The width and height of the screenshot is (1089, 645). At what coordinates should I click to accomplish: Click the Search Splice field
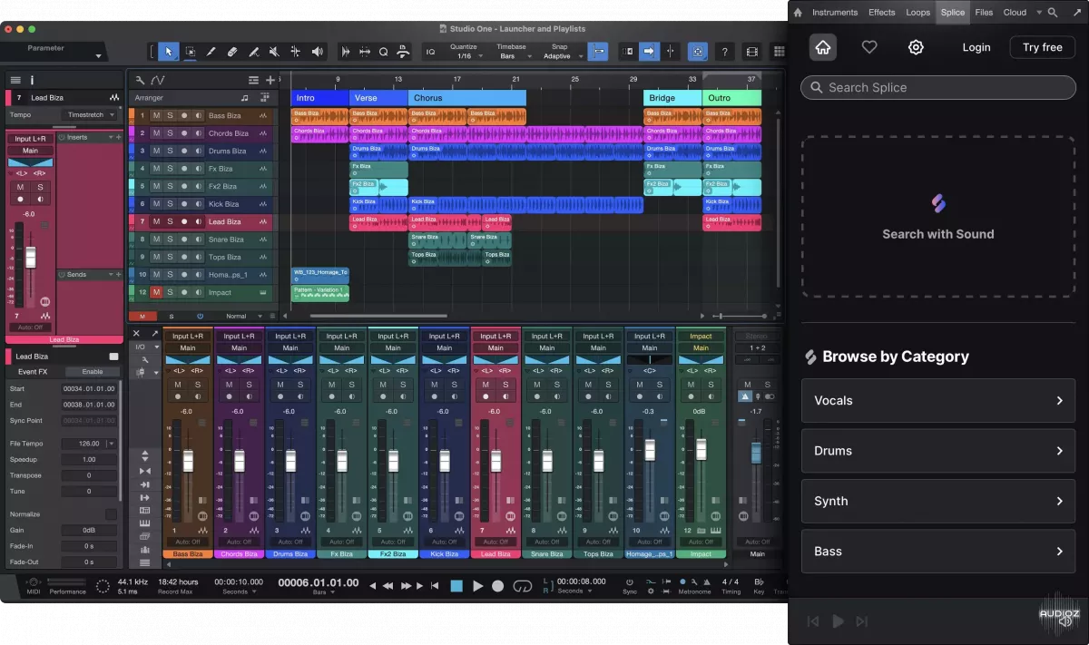click(938, 88)
